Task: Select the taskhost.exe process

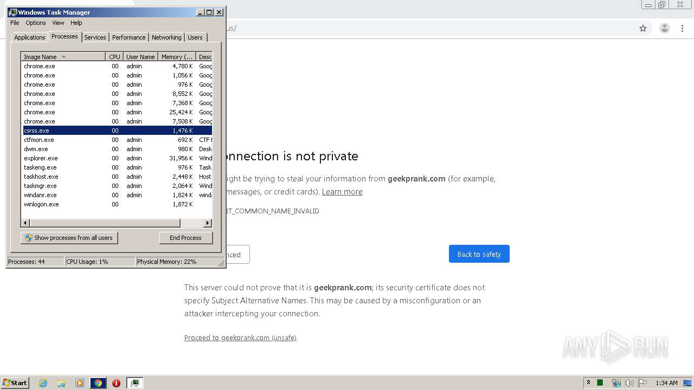Action: (117, 177)
